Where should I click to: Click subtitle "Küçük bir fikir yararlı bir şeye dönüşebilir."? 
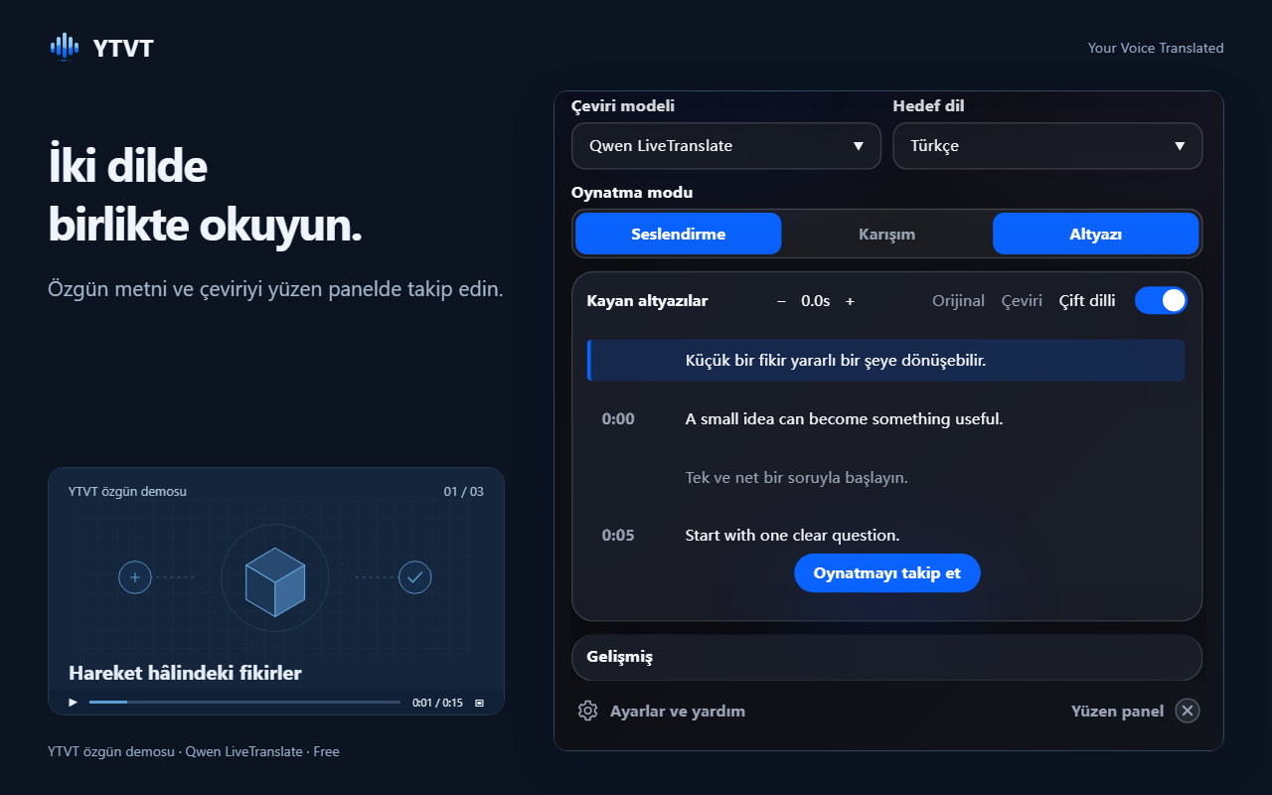pyautogui.click(x=836, y=361)
